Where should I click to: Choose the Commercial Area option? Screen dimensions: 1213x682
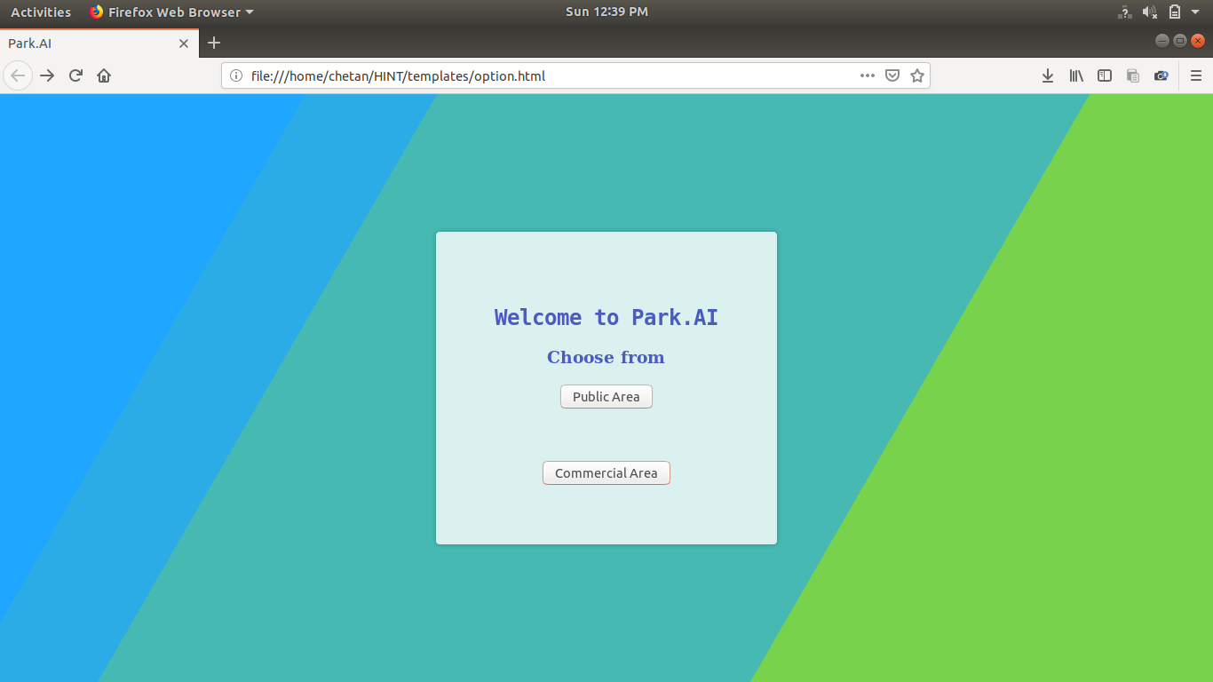coord(606,472)
